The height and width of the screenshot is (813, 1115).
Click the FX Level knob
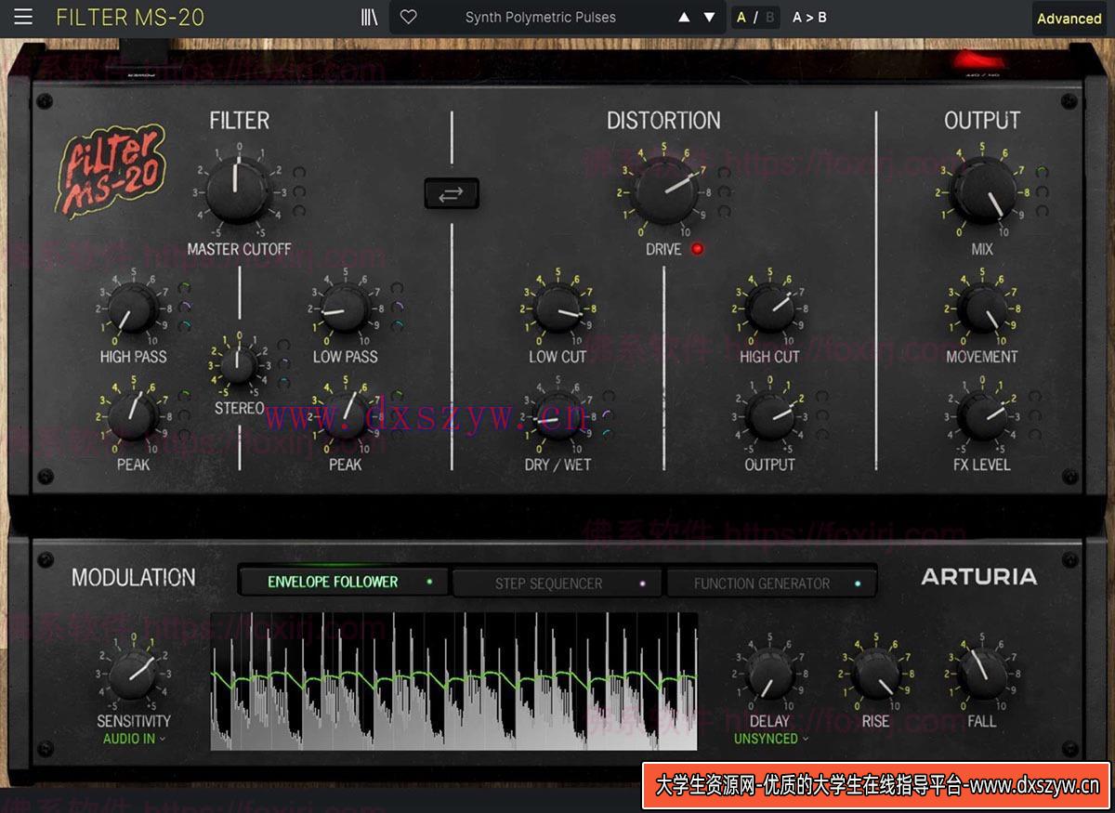[x=982, y=416]
